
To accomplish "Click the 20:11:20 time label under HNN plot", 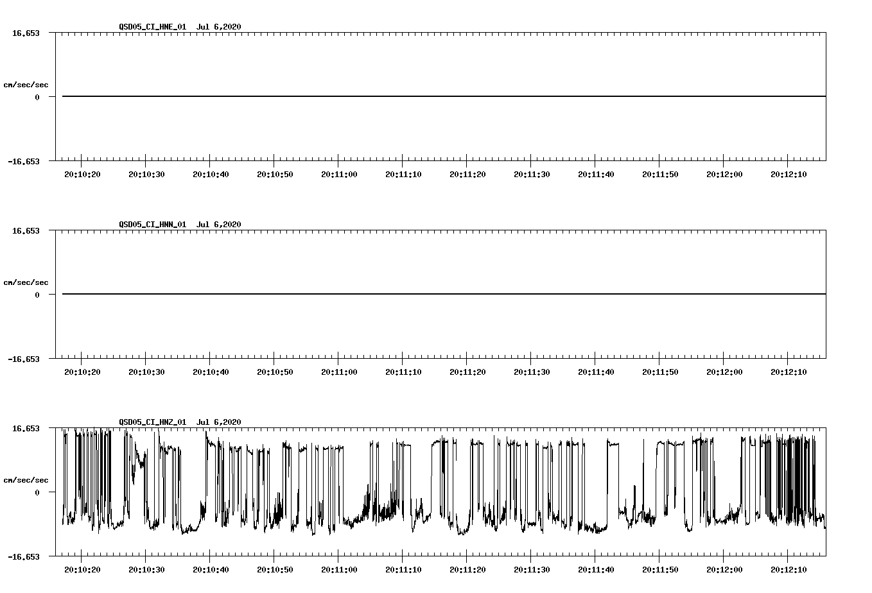I will coord(467,372).
